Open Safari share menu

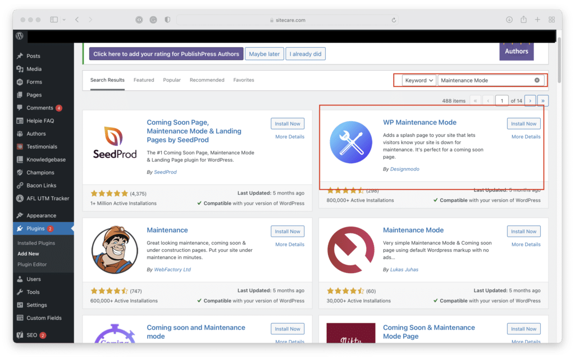coord(523,20)
